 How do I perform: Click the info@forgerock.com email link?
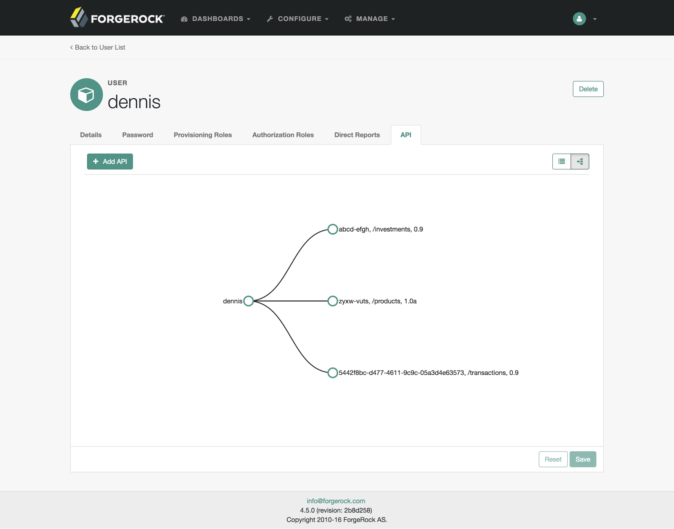click(336, 501)
